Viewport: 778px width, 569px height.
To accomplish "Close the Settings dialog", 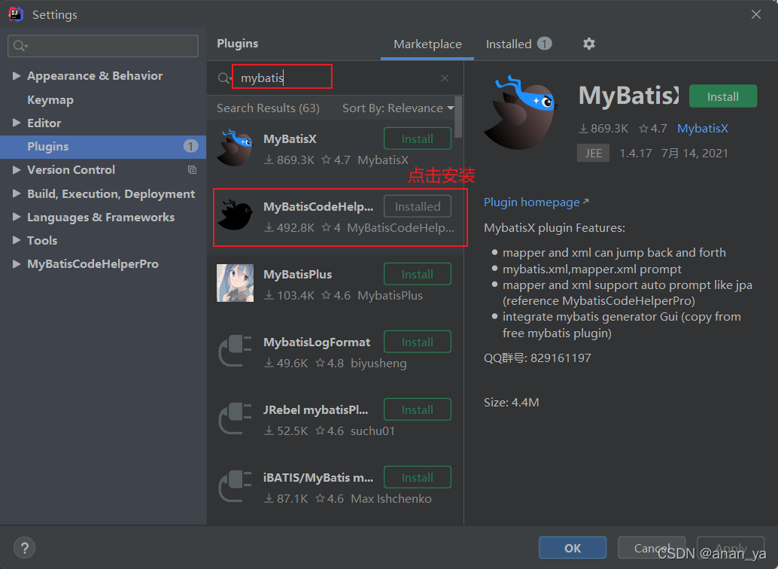I will [x=755, y=14].
